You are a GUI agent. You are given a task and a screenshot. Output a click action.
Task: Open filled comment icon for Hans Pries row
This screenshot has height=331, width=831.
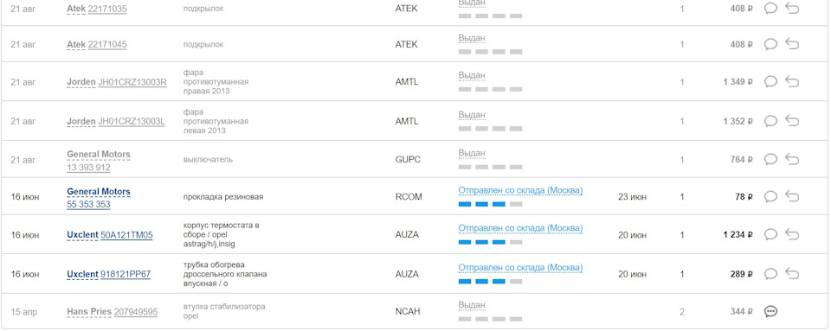pos(770,311)
